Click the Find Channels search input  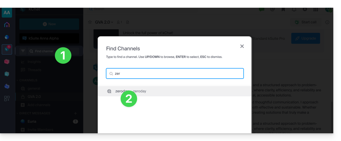pos(178,74)
